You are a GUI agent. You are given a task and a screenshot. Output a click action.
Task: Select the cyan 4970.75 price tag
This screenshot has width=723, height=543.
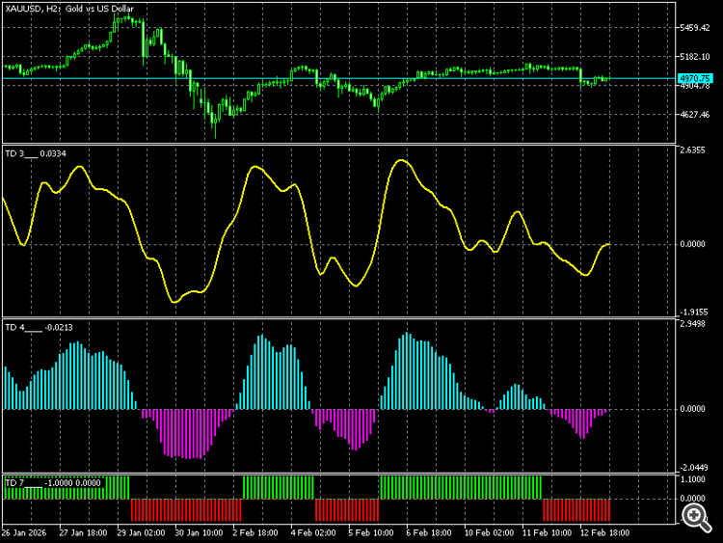click(x=695, y=78)
